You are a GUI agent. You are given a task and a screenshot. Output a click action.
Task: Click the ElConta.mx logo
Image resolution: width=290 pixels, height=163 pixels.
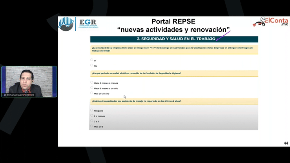(270, 22)
